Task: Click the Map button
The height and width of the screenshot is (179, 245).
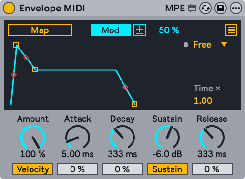Action: pos(40,30)
